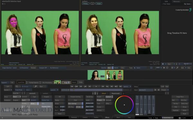
Task: Switch to the Timeline tab
Action: click(96, 117)
